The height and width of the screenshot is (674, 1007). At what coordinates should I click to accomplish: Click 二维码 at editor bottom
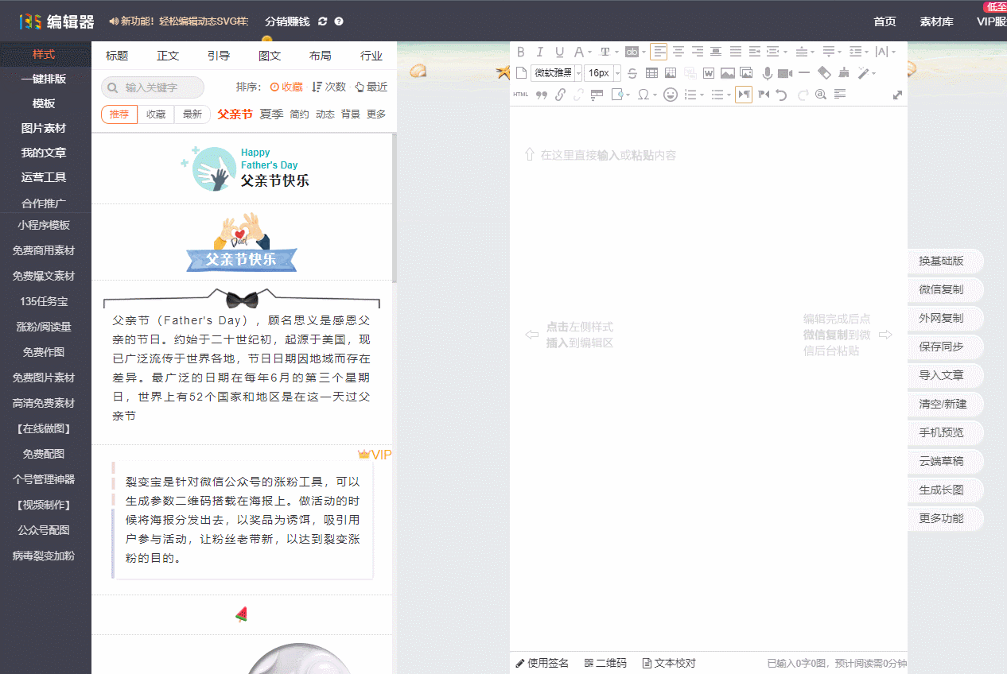tap(605, 663)
